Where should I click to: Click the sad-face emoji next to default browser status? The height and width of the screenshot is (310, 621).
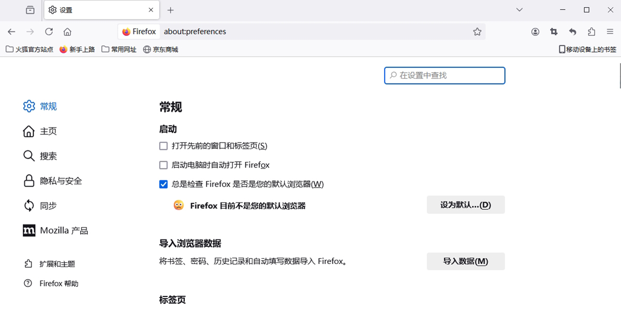pyautogui.click(x=179, y=205)
